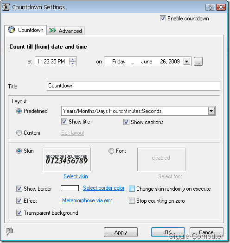Select the Skin radio button
The image size is (230, 243).
coord(19,151)
